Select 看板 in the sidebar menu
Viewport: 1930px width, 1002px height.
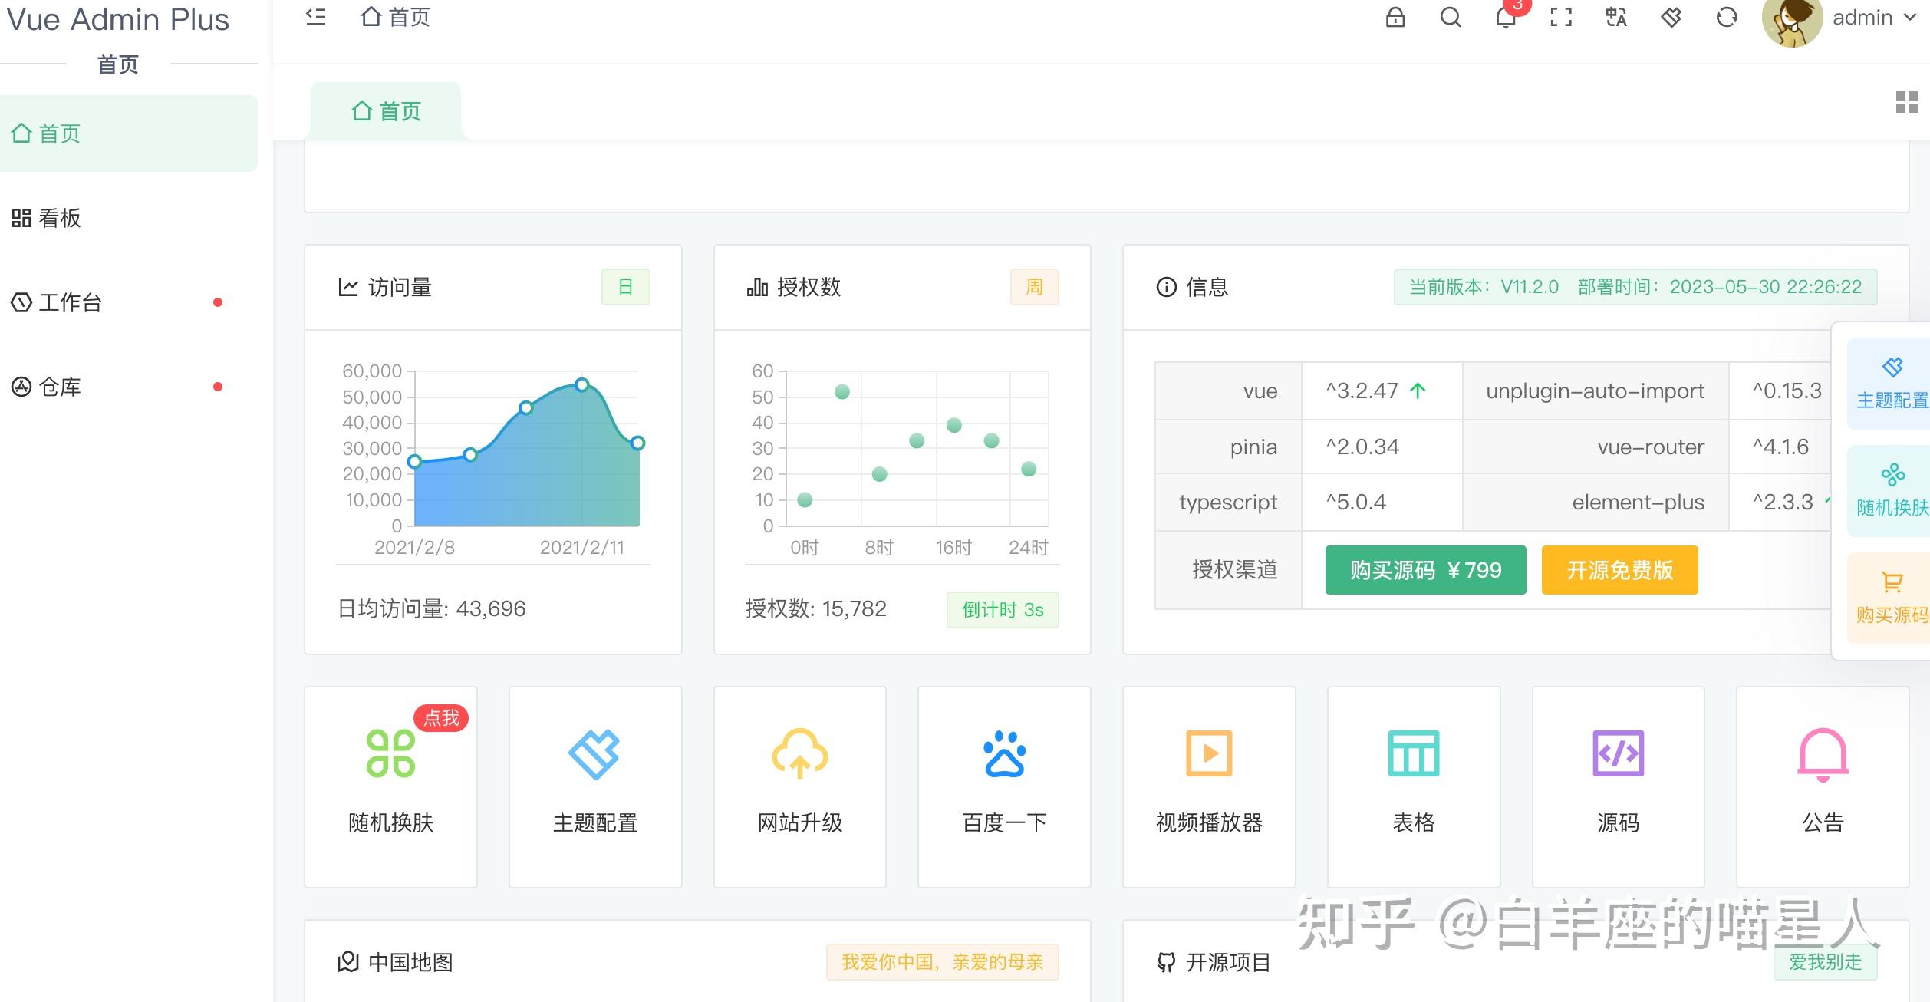click(60, 218)
